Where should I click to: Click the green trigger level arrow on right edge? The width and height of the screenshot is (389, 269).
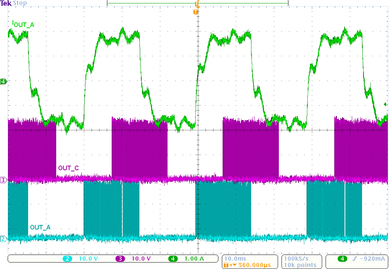[386, 104]
